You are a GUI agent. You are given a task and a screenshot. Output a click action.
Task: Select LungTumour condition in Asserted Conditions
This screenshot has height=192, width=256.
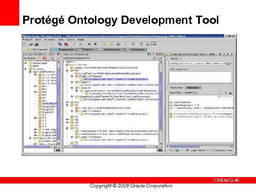pyautogui.click(x=182, y=102)
